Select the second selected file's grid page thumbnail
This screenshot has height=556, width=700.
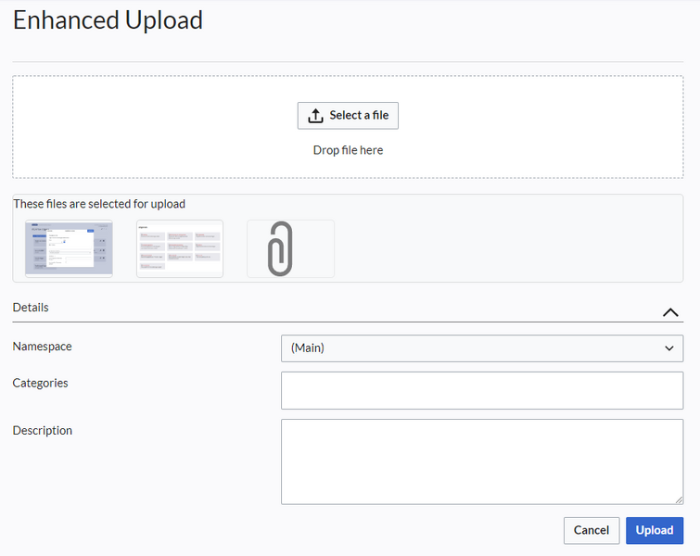[180, 248]
